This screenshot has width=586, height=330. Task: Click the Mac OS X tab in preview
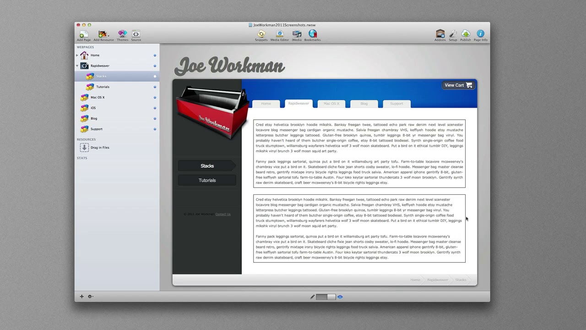click(x=331, y=104)
